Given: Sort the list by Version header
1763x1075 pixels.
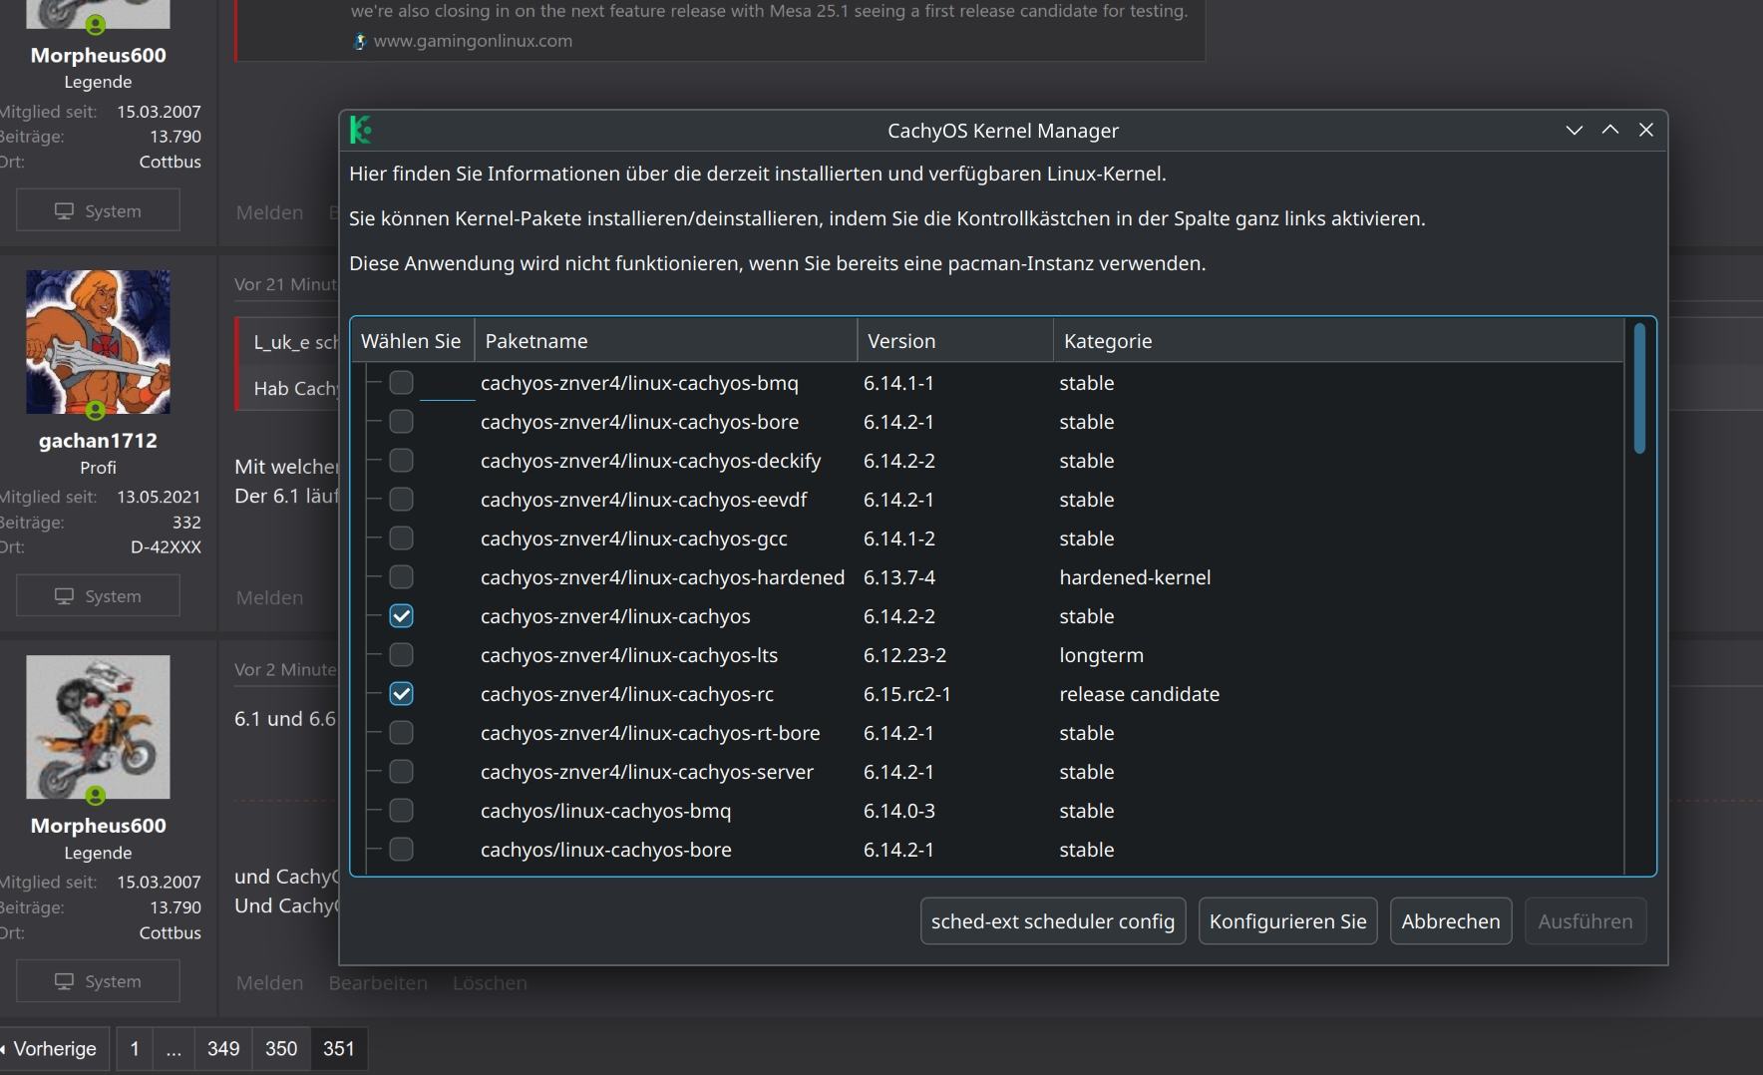Looking at the screenshot, I should click(x=955, y=341).
